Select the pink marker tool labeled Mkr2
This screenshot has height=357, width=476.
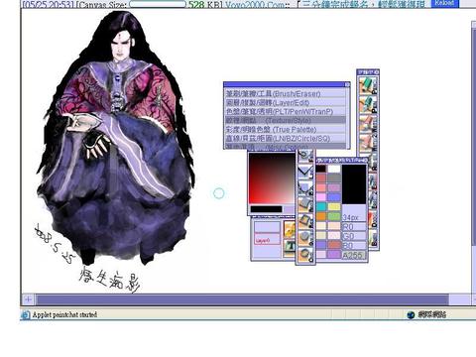coord(368,143)
